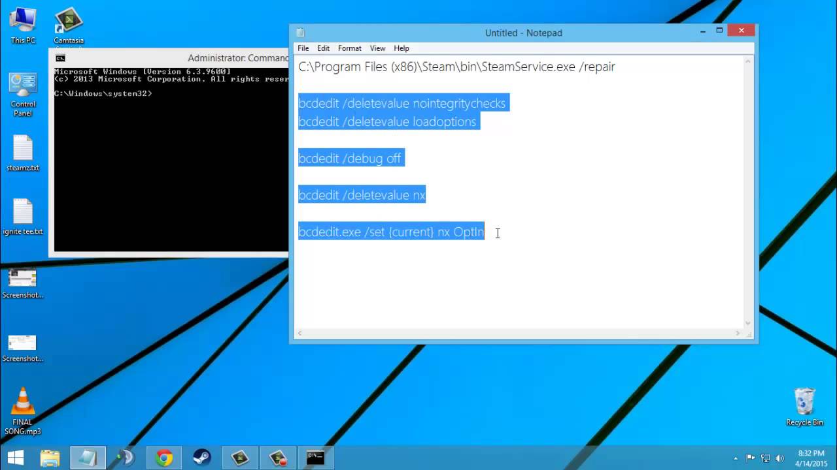Image resolution: width=837 pixels, height=470 pixels.
Task: Close the Notepad window
Action: pos(742,30)
